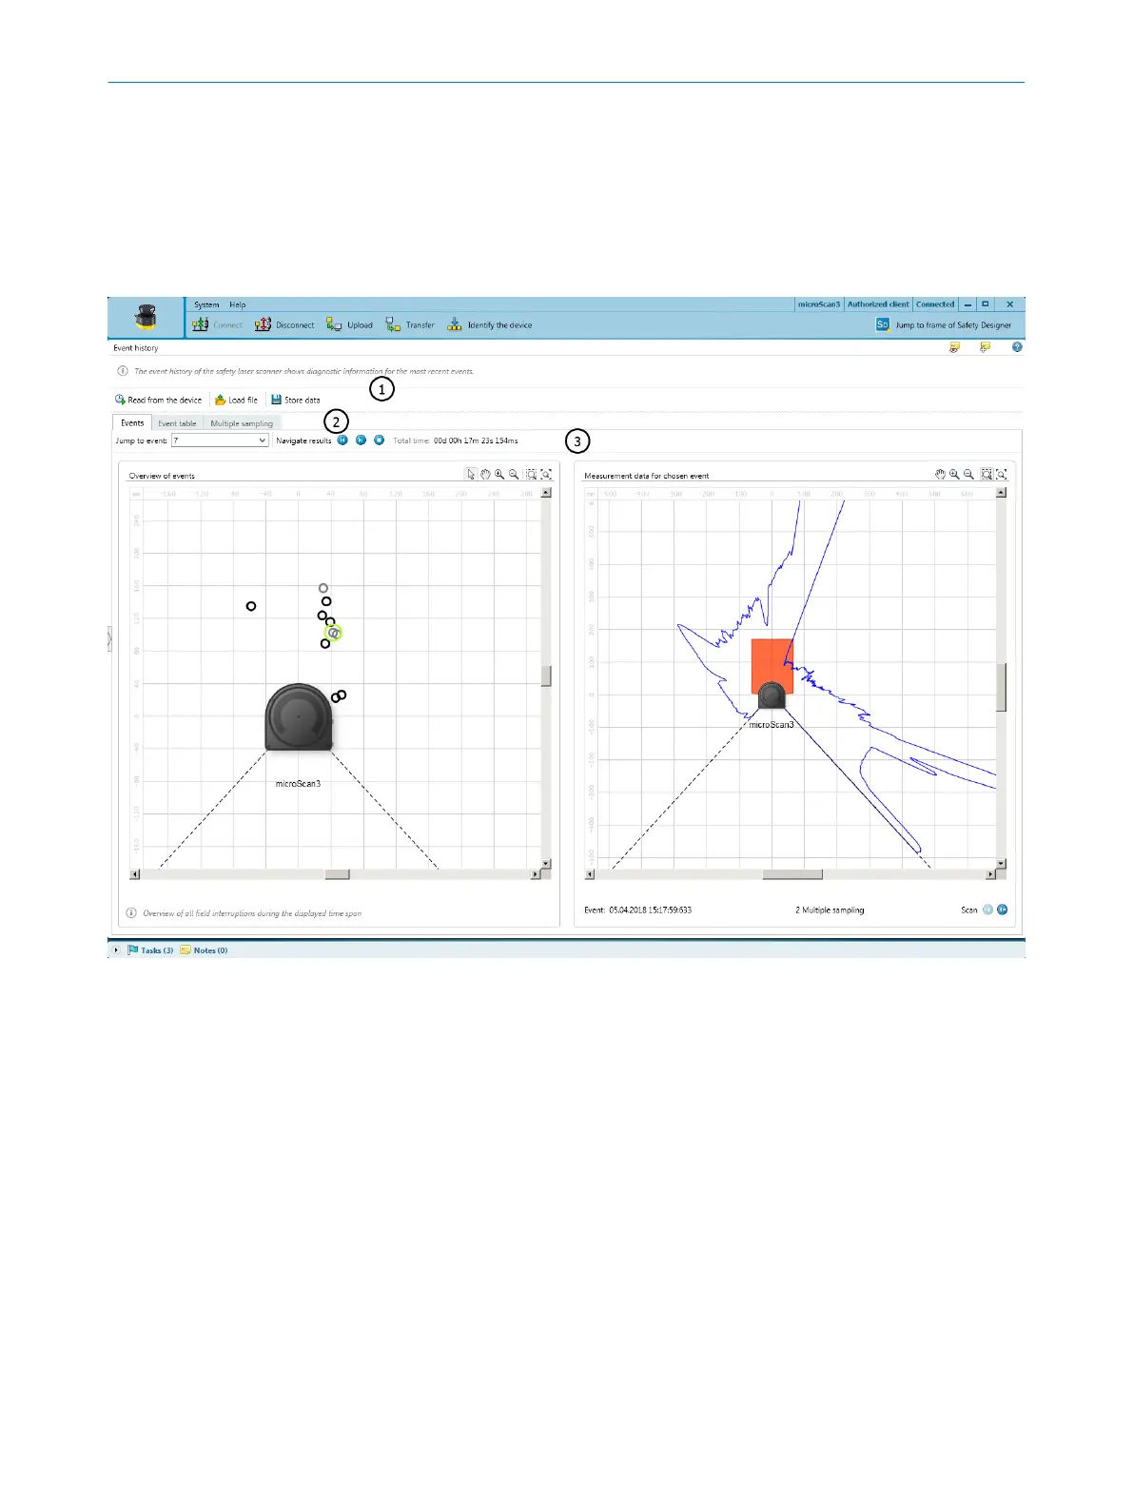Click the microScan3 device image in header
The height and width of the screenshot is (1507, 1133).
pos(146,317)
